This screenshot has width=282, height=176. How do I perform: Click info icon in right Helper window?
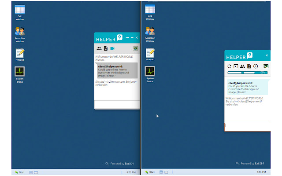(x=256, y=66)
